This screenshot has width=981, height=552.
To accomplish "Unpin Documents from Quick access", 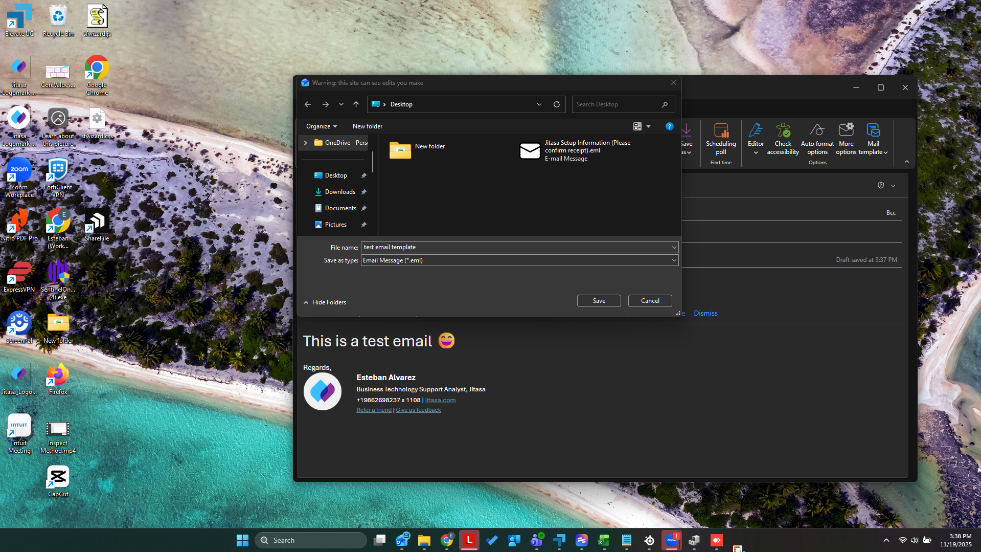I will [x=363, y=208].
